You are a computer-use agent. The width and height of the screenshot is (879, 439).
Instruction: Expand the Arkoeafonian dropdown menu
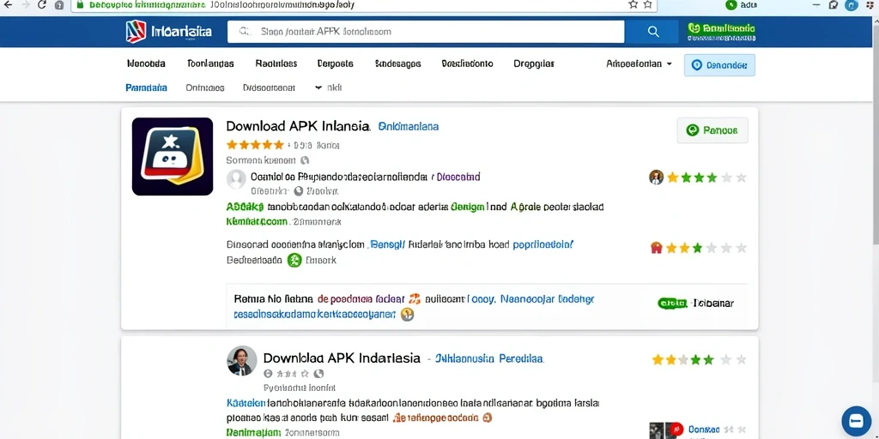[x=639, y=63]
